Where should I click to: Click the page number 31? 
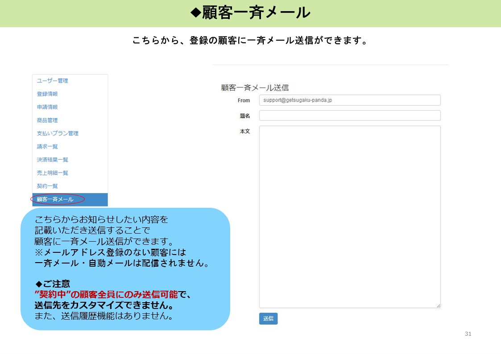point(468,333)
